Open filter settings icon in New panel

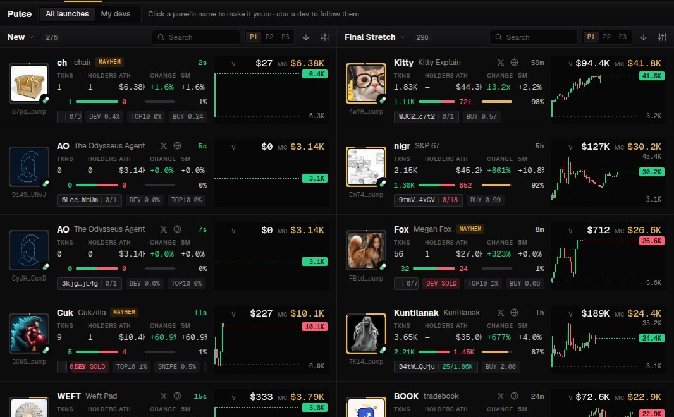[x=325, y=37]
